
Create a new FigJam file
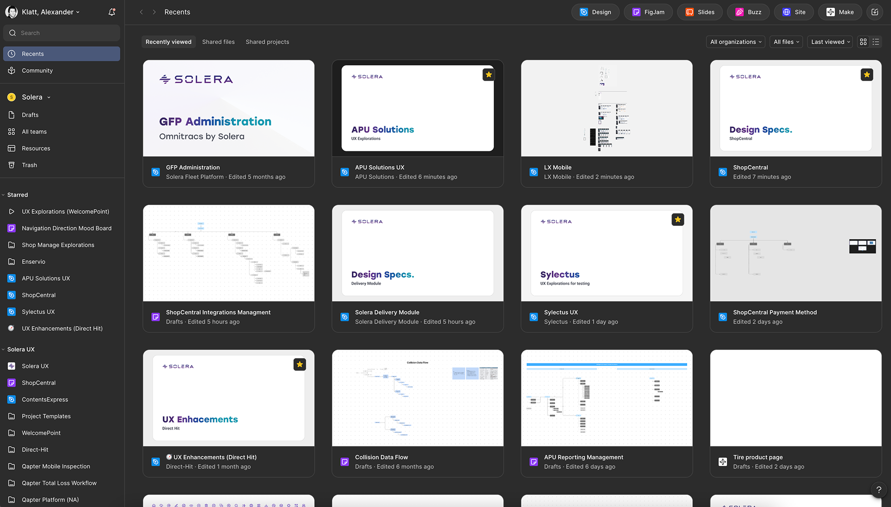[648, 12]
